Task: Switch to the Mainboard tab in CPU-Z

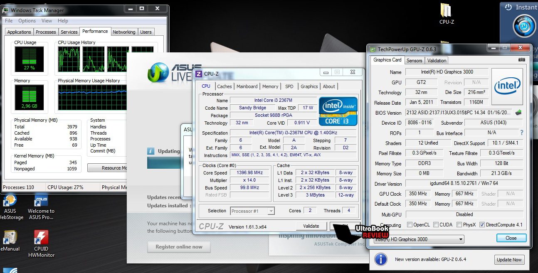Action: point(247,86)
